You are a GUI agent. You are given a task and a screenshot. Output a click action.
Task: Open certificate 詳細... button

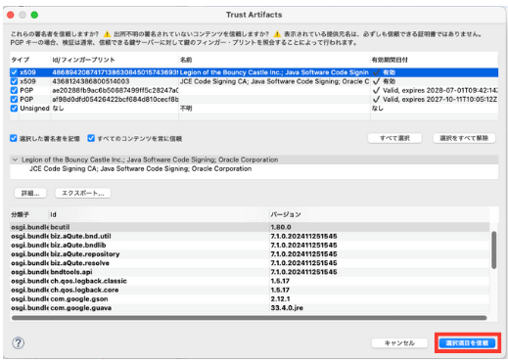tap(30, 193)
